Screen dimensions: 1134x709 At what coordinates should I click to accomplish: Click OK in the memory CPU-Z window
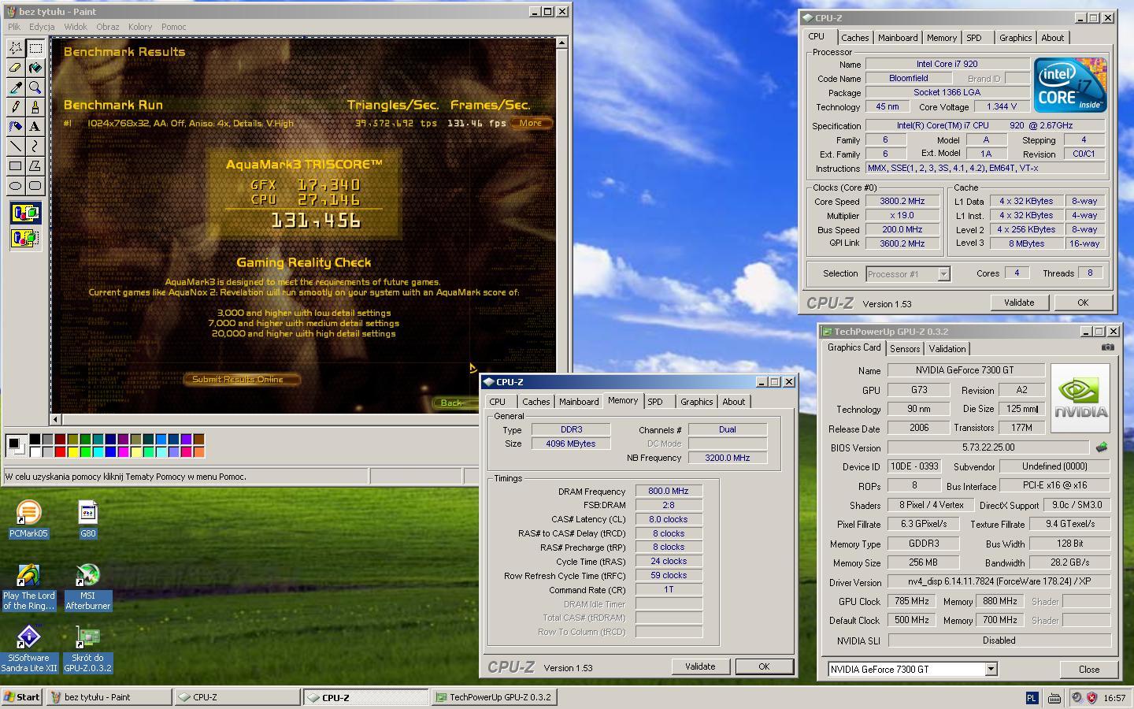click(764, 666)
